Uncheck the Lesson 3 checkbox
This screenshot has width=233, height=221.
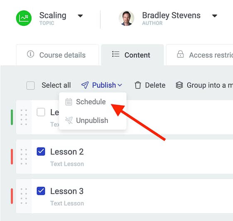pyautogui.click(x=41, y=191)
